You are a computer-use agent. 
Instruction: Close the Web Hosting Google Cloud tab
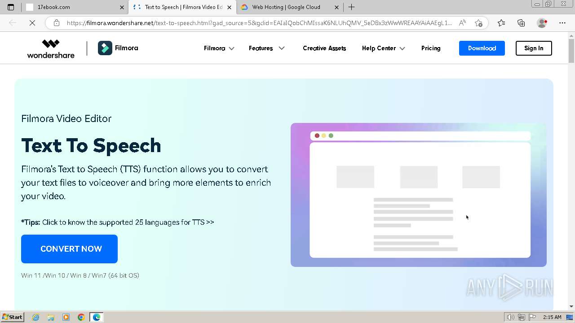[x=337, y=7]
